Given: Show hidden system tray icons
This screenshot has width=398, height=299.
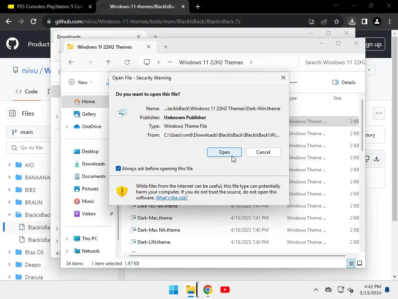Looking at the screenshot, I should click(x=316, y=290).
